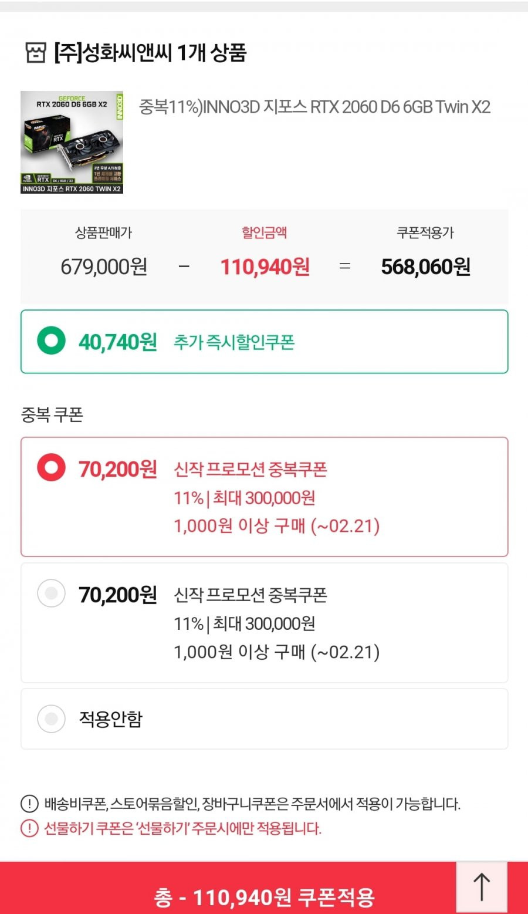Tap the 679,000원 상품판매가 value
Viewport: 528px width, 914px height.
[x=104, y=267]
